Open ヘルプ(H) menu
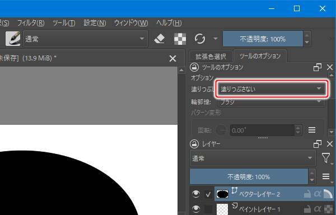The height and width of the screenshot is (215, 336). pos(169,23)
